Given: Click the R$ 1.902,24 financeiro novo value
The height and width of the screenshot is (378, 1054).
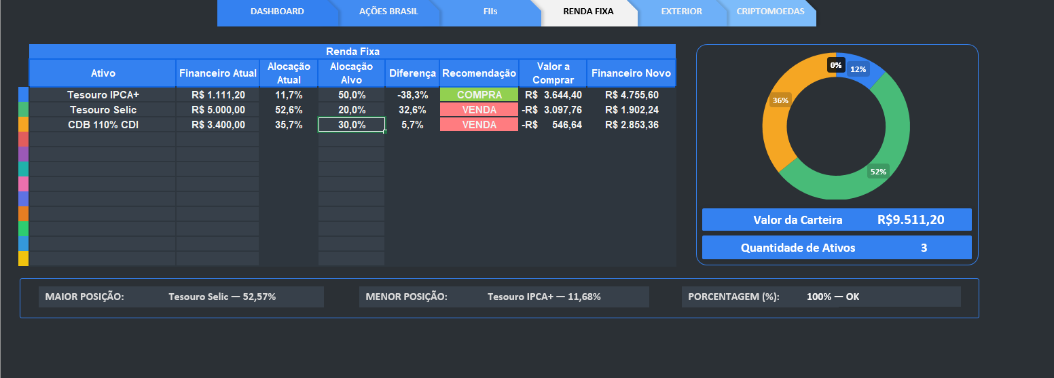Looking at the screenshot, I should 632,110.
